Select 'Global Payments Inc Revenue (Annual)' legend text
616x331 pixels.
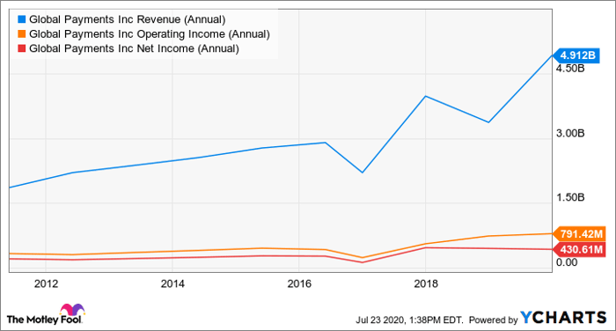pos(128,19)
